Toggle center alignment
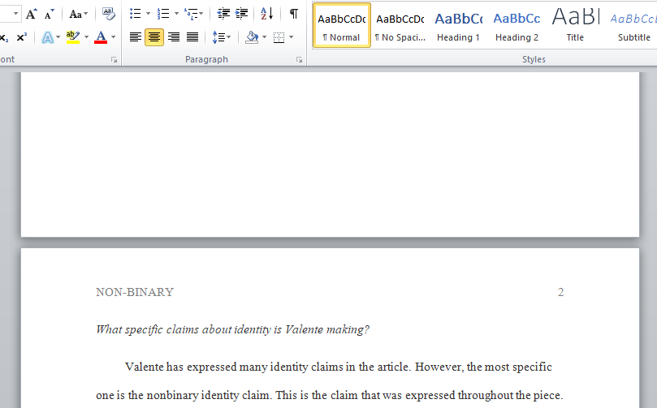The height and width of the screenshot is (408, 657). coord(154,37)
